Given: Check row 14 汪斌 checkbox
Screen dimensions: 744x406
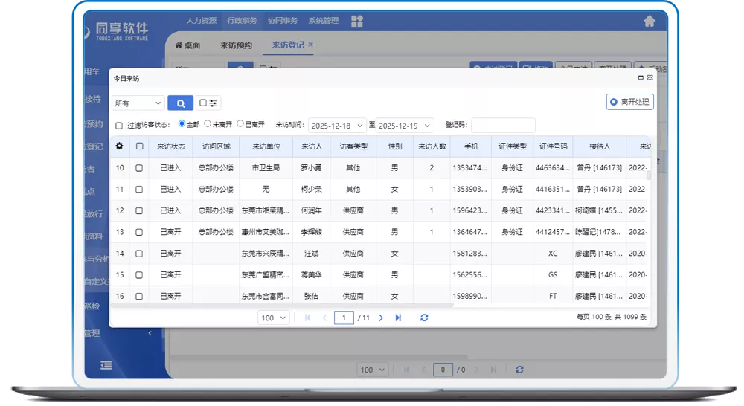Looking at the screenshot, I should [139, 254].
